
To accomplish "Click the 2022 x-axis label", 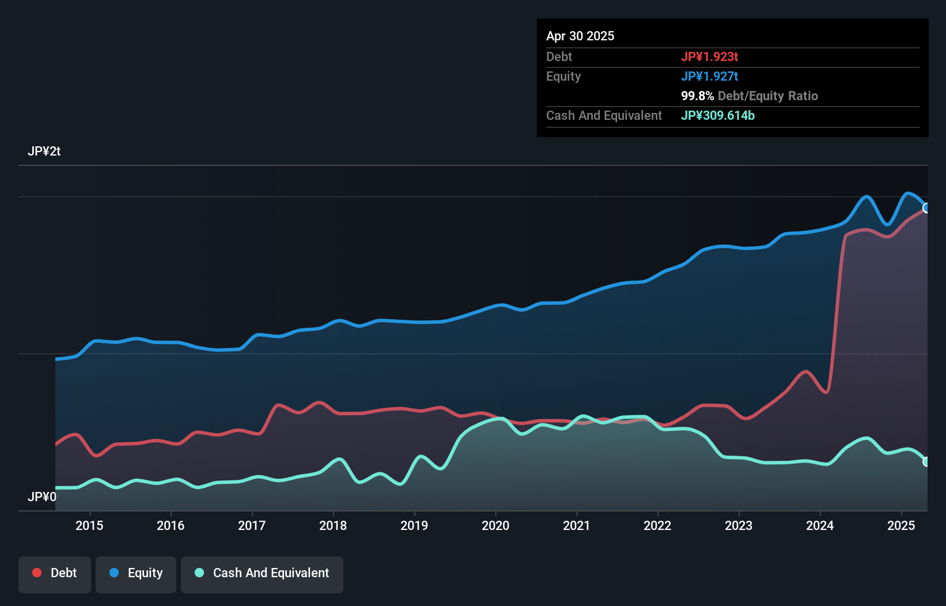I will [657, 525].
